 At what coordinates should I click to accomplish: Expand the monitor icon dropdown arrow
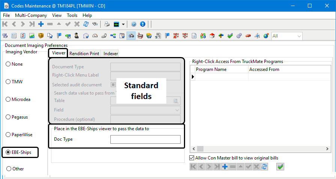coord(123,24)
